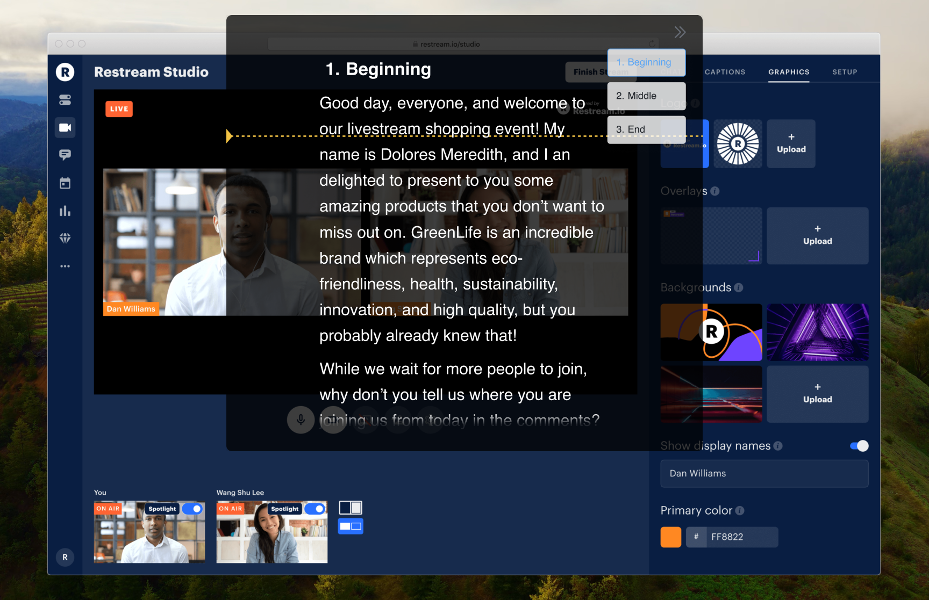This screenshot has width=929, height=600.
Task: Jump to the '3. End' script section
Action: pyautogui.click(x=646, y=129)
